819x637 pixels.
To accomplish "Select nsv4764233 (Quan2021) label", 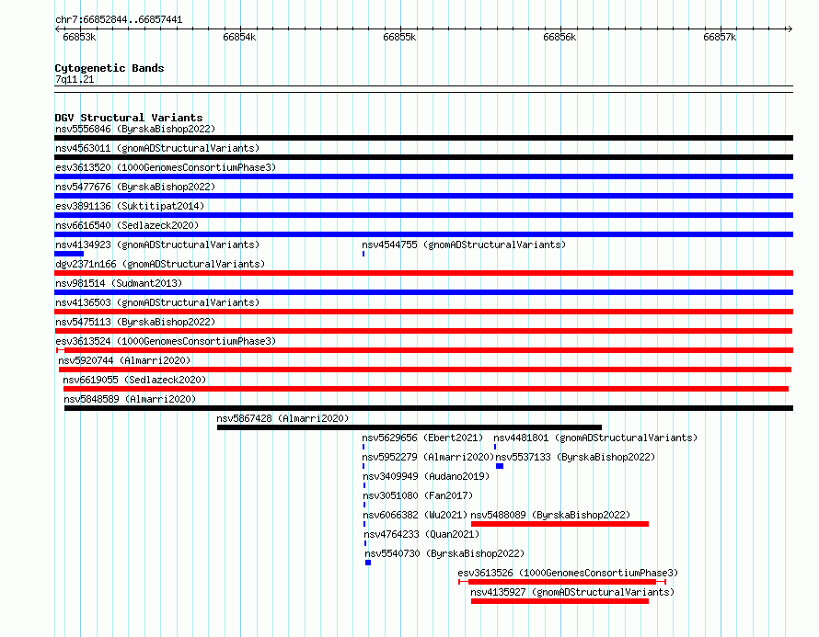I will (421, 534).
